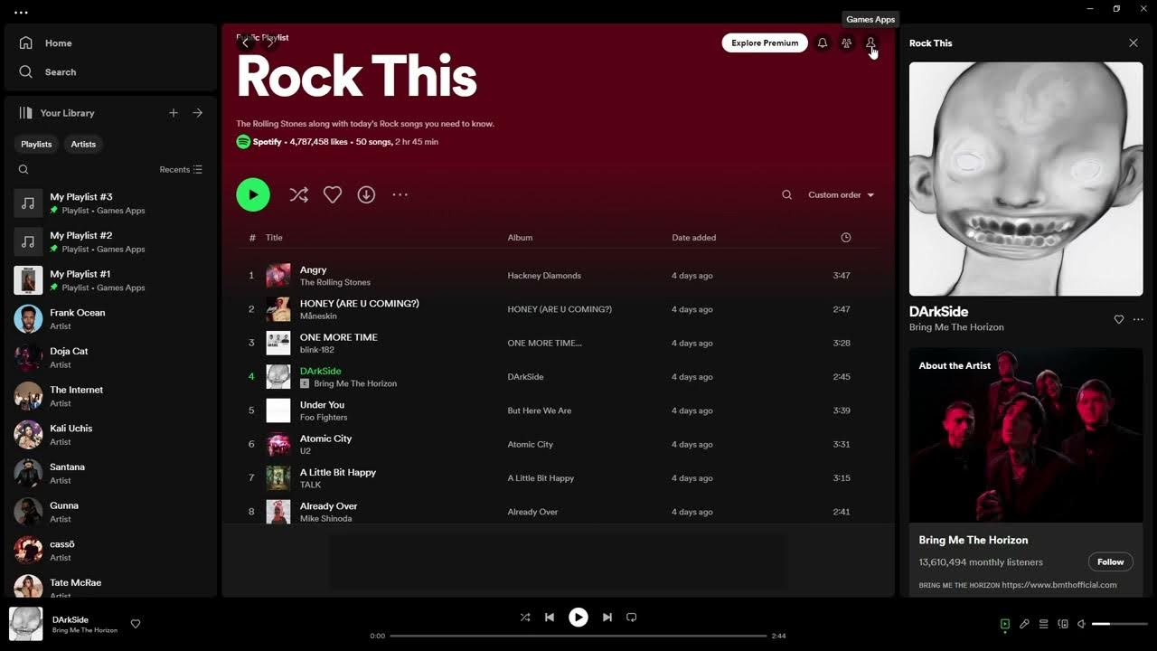The image size is (1157, 651).
Task: Like the Rock This playlist heart
Action: click(333, 194)
